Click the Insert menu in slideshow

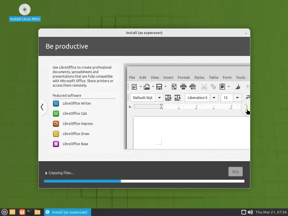point(168,78)
